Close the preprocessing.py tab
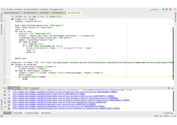The height and width of the screenshot is (125, 177). click(21, 13)
